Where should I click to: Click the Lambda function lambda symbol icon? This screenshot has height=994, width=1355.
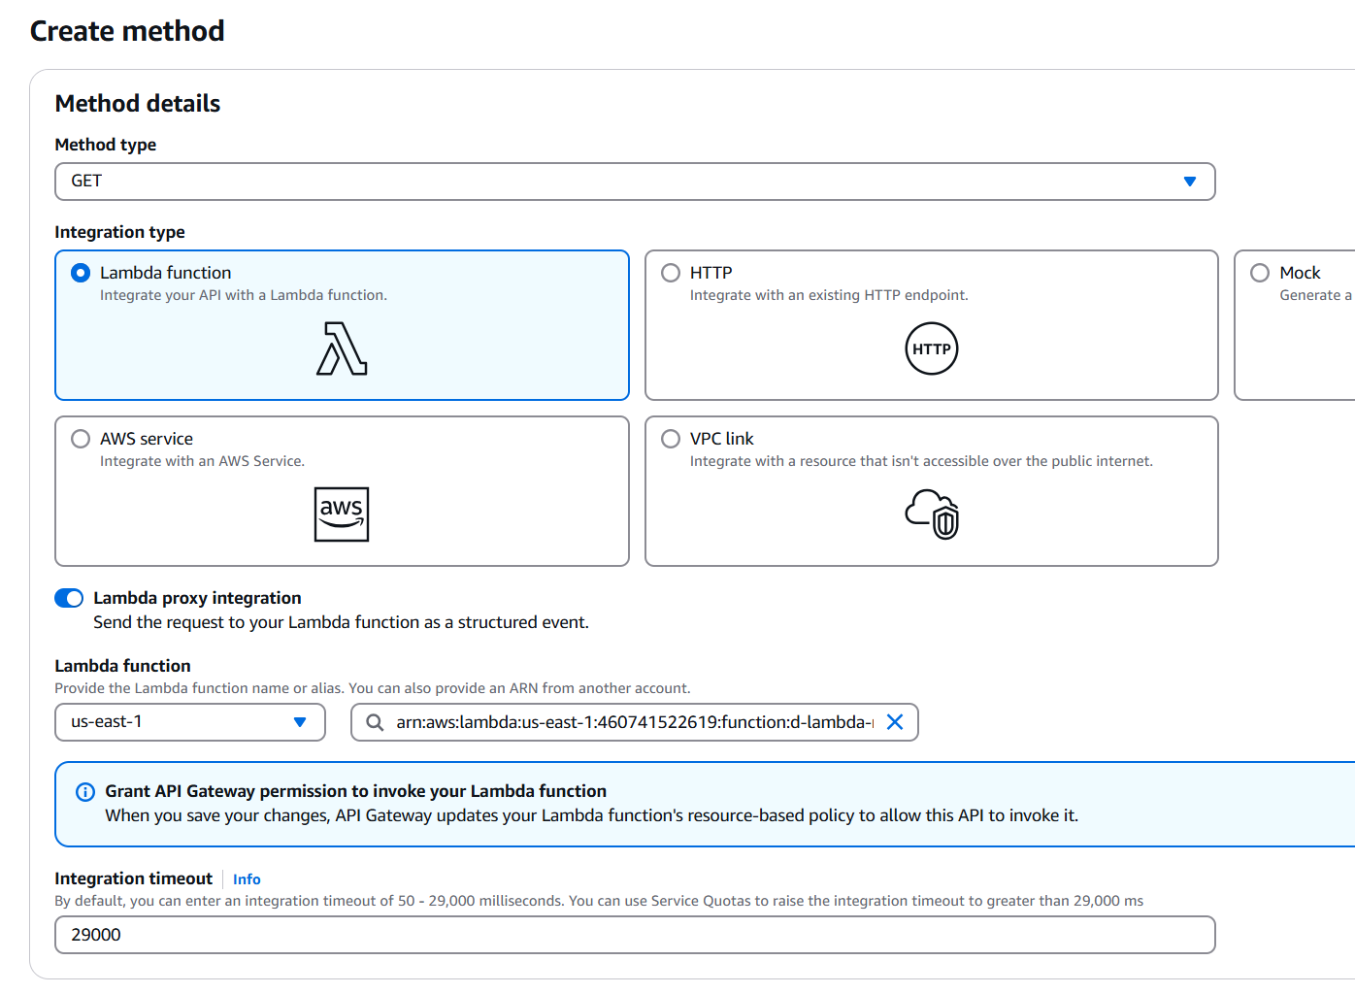342,349
